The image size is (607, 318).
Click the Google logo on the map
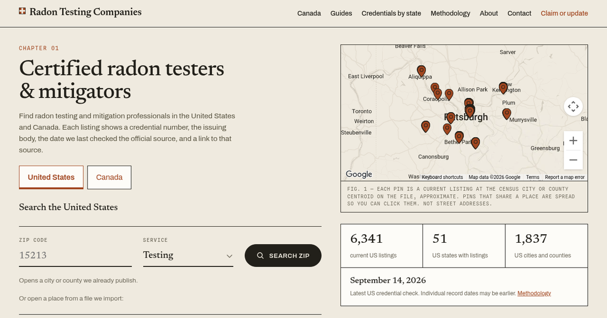[359, 174]
